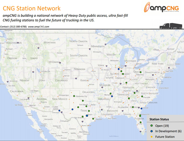Click the 'California' state label
The width and height of the screenshot is (184, 141).
tap(17, 91)
